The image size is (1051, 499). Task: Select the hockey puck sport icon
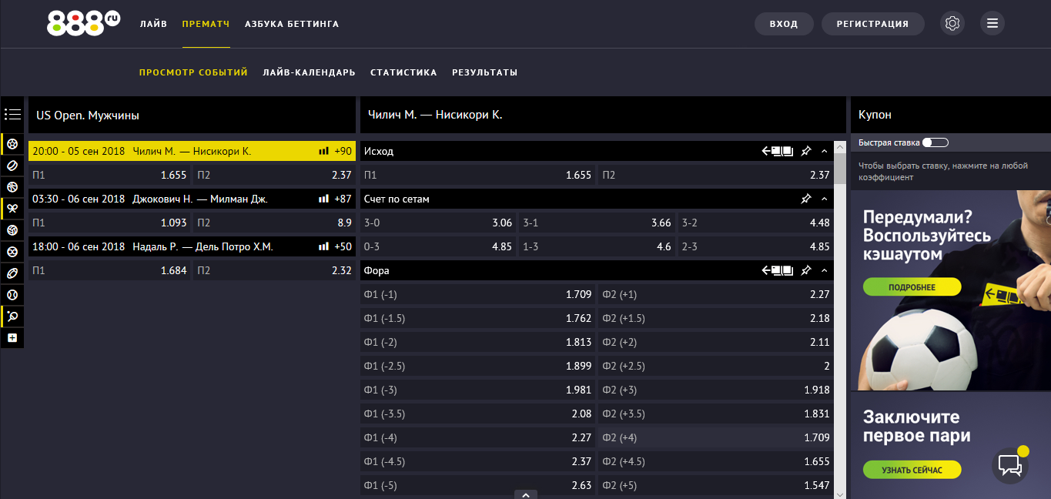(12, 166)
